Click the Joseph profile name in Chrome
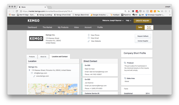Screen dimensions: 179x105 point(168,7)
